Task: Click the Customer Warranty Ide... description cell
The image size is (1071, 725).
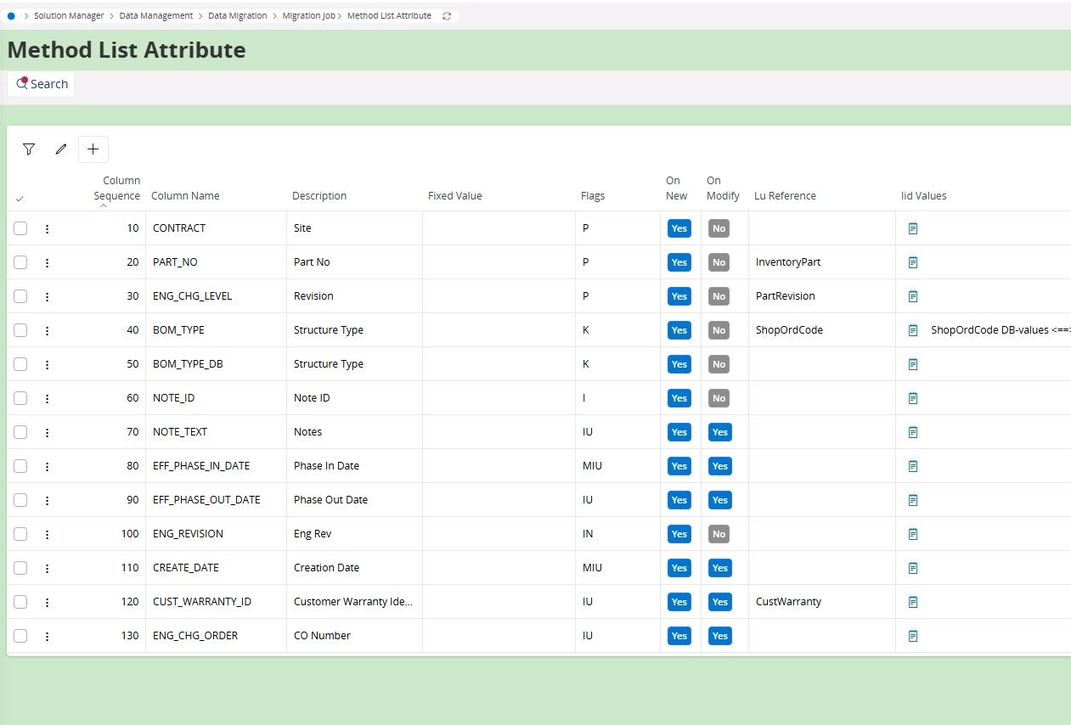Action: tap(354, 602)
